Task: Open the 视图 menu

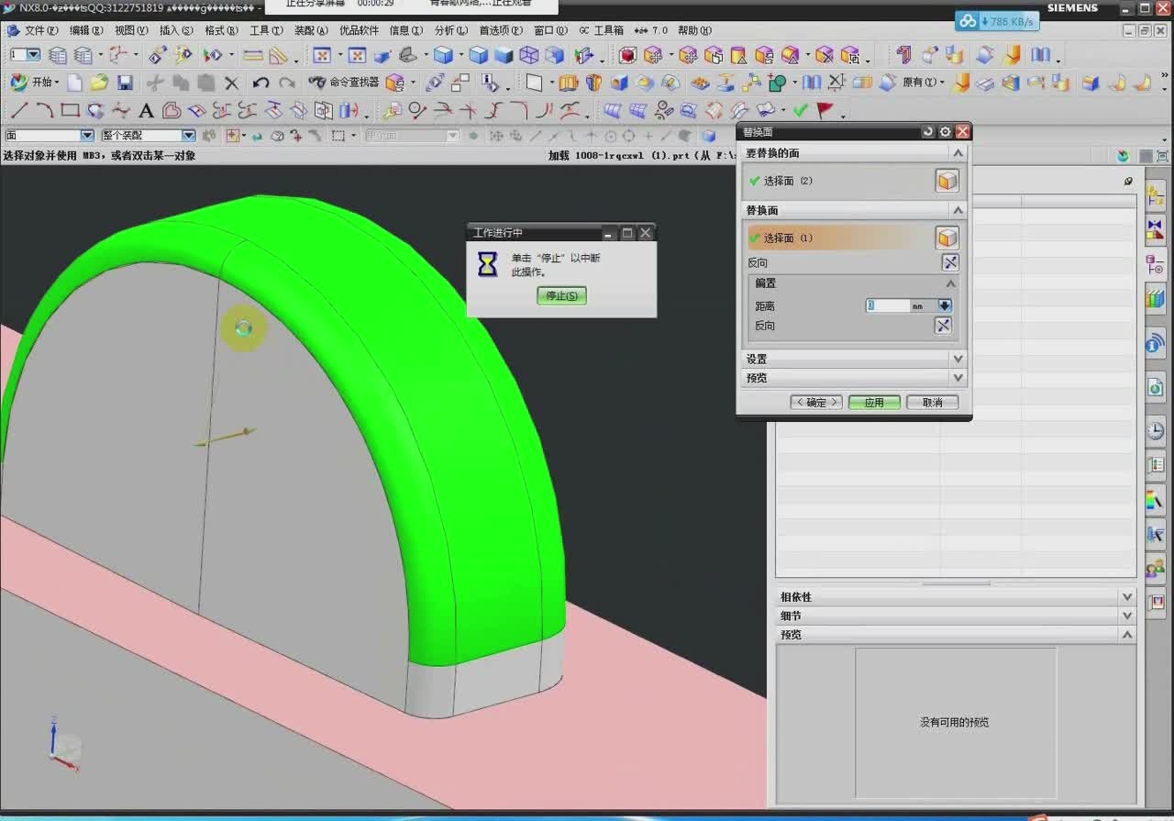Action: pyautogui.click(x=131, y=30)
